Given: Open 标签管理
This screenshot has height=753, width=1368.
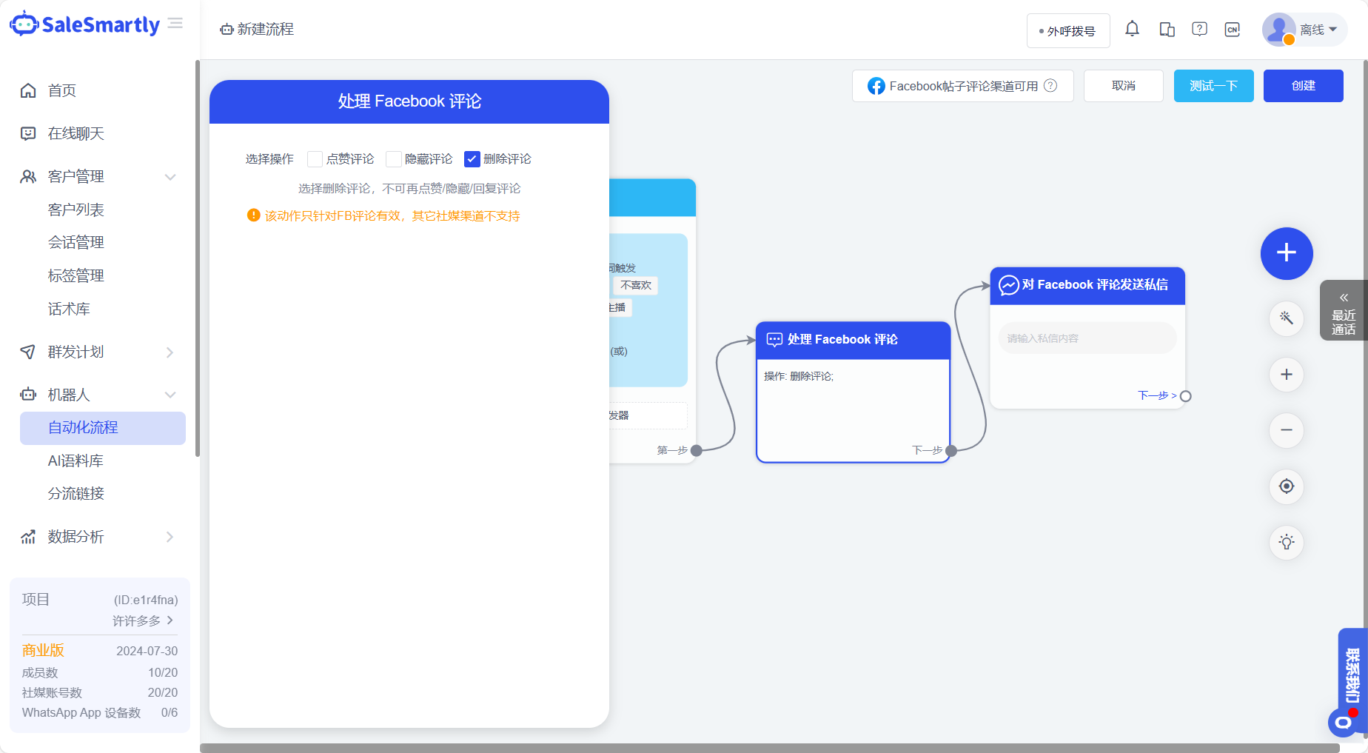Looking at the screenshot, I should point(76,275).
